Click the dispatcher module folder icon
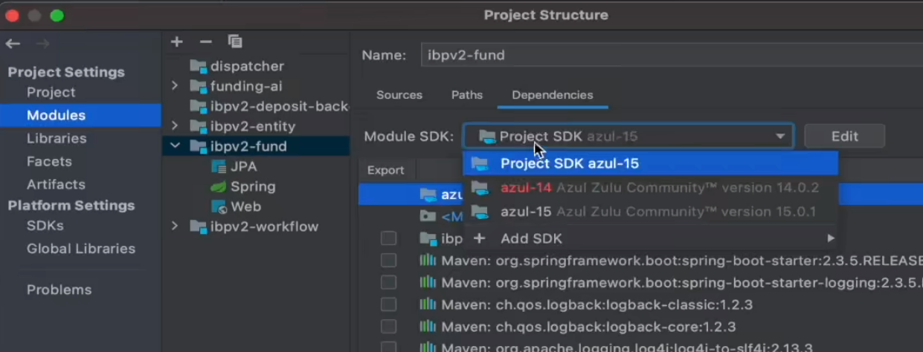The image size is (923, 352). point(198,66)
